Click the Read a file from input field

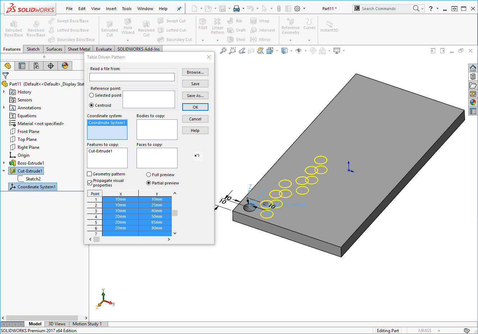[x=132, y=77]
